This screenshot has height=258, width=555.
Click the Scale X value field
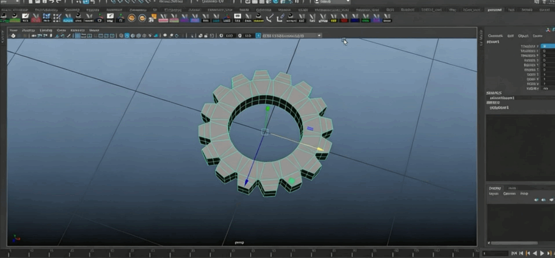click(x=548, y=75)
